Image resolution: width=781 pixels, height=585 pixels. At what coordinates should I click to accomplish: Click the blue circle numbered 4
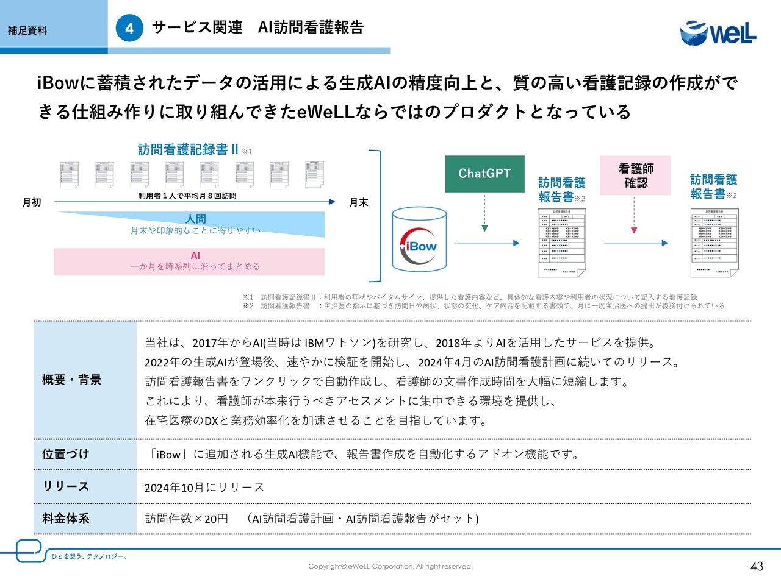pos(129,28)
